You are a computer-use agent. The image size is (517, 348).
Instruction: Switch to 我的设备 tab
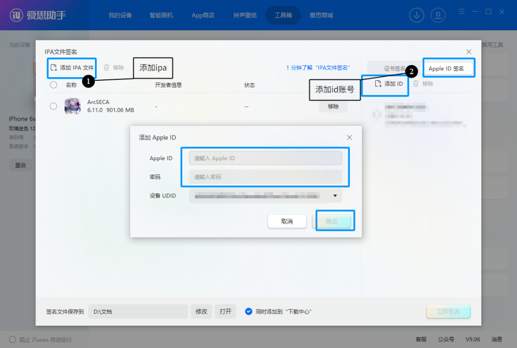pyautogui.click(x=120, y=15)
